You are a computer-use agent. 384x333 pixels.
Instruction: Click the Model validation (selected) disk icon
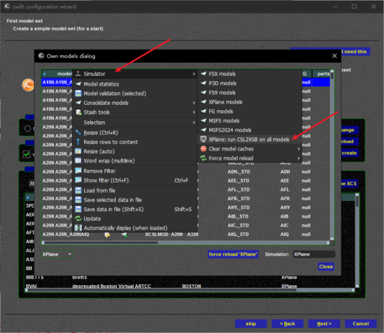pos(78,94)
